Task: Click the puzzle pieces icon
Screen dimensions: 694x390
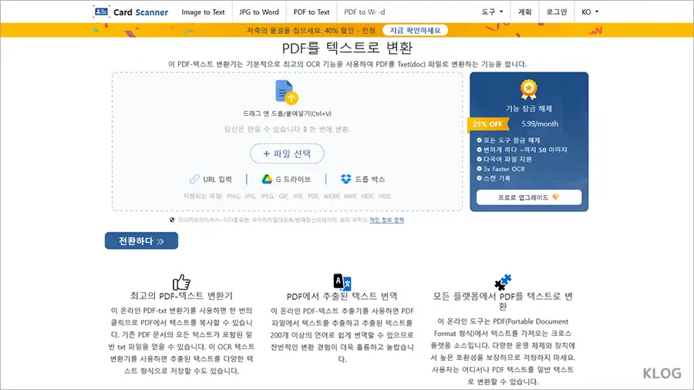Action: 503,281
